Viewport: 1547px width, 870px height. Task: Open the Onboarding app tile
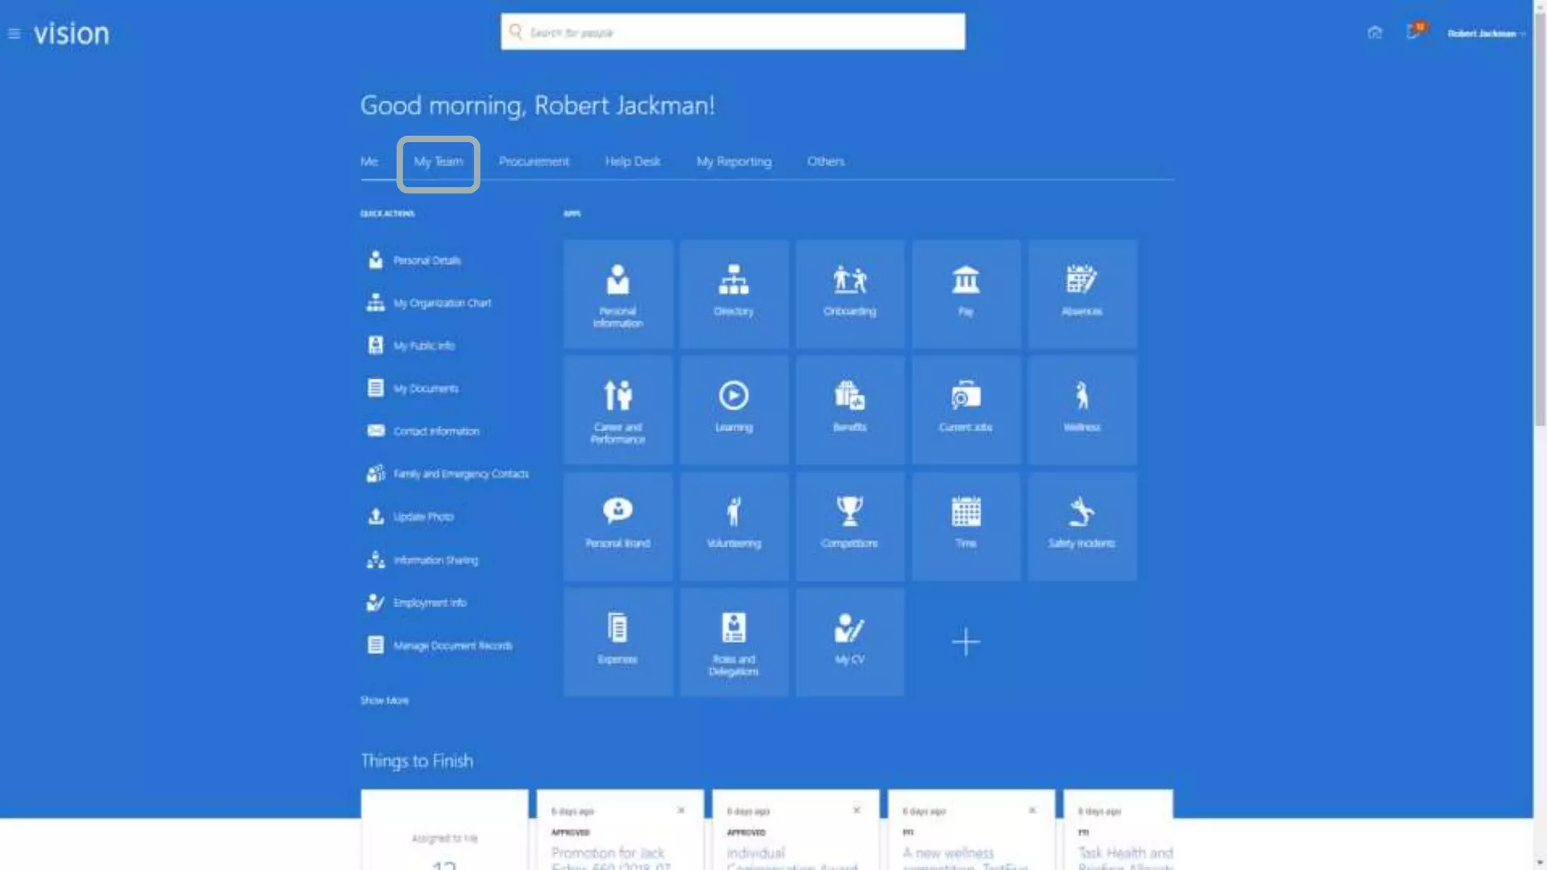[x=849, y=294]
